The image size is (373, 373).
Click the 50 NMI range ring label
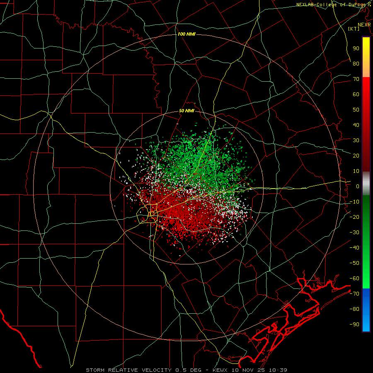(186, 111)
